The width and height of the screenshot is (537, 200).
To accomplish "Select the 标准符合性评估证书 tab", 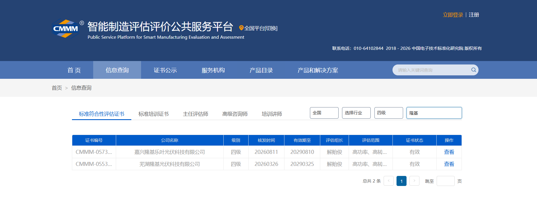I will point(101,114).
